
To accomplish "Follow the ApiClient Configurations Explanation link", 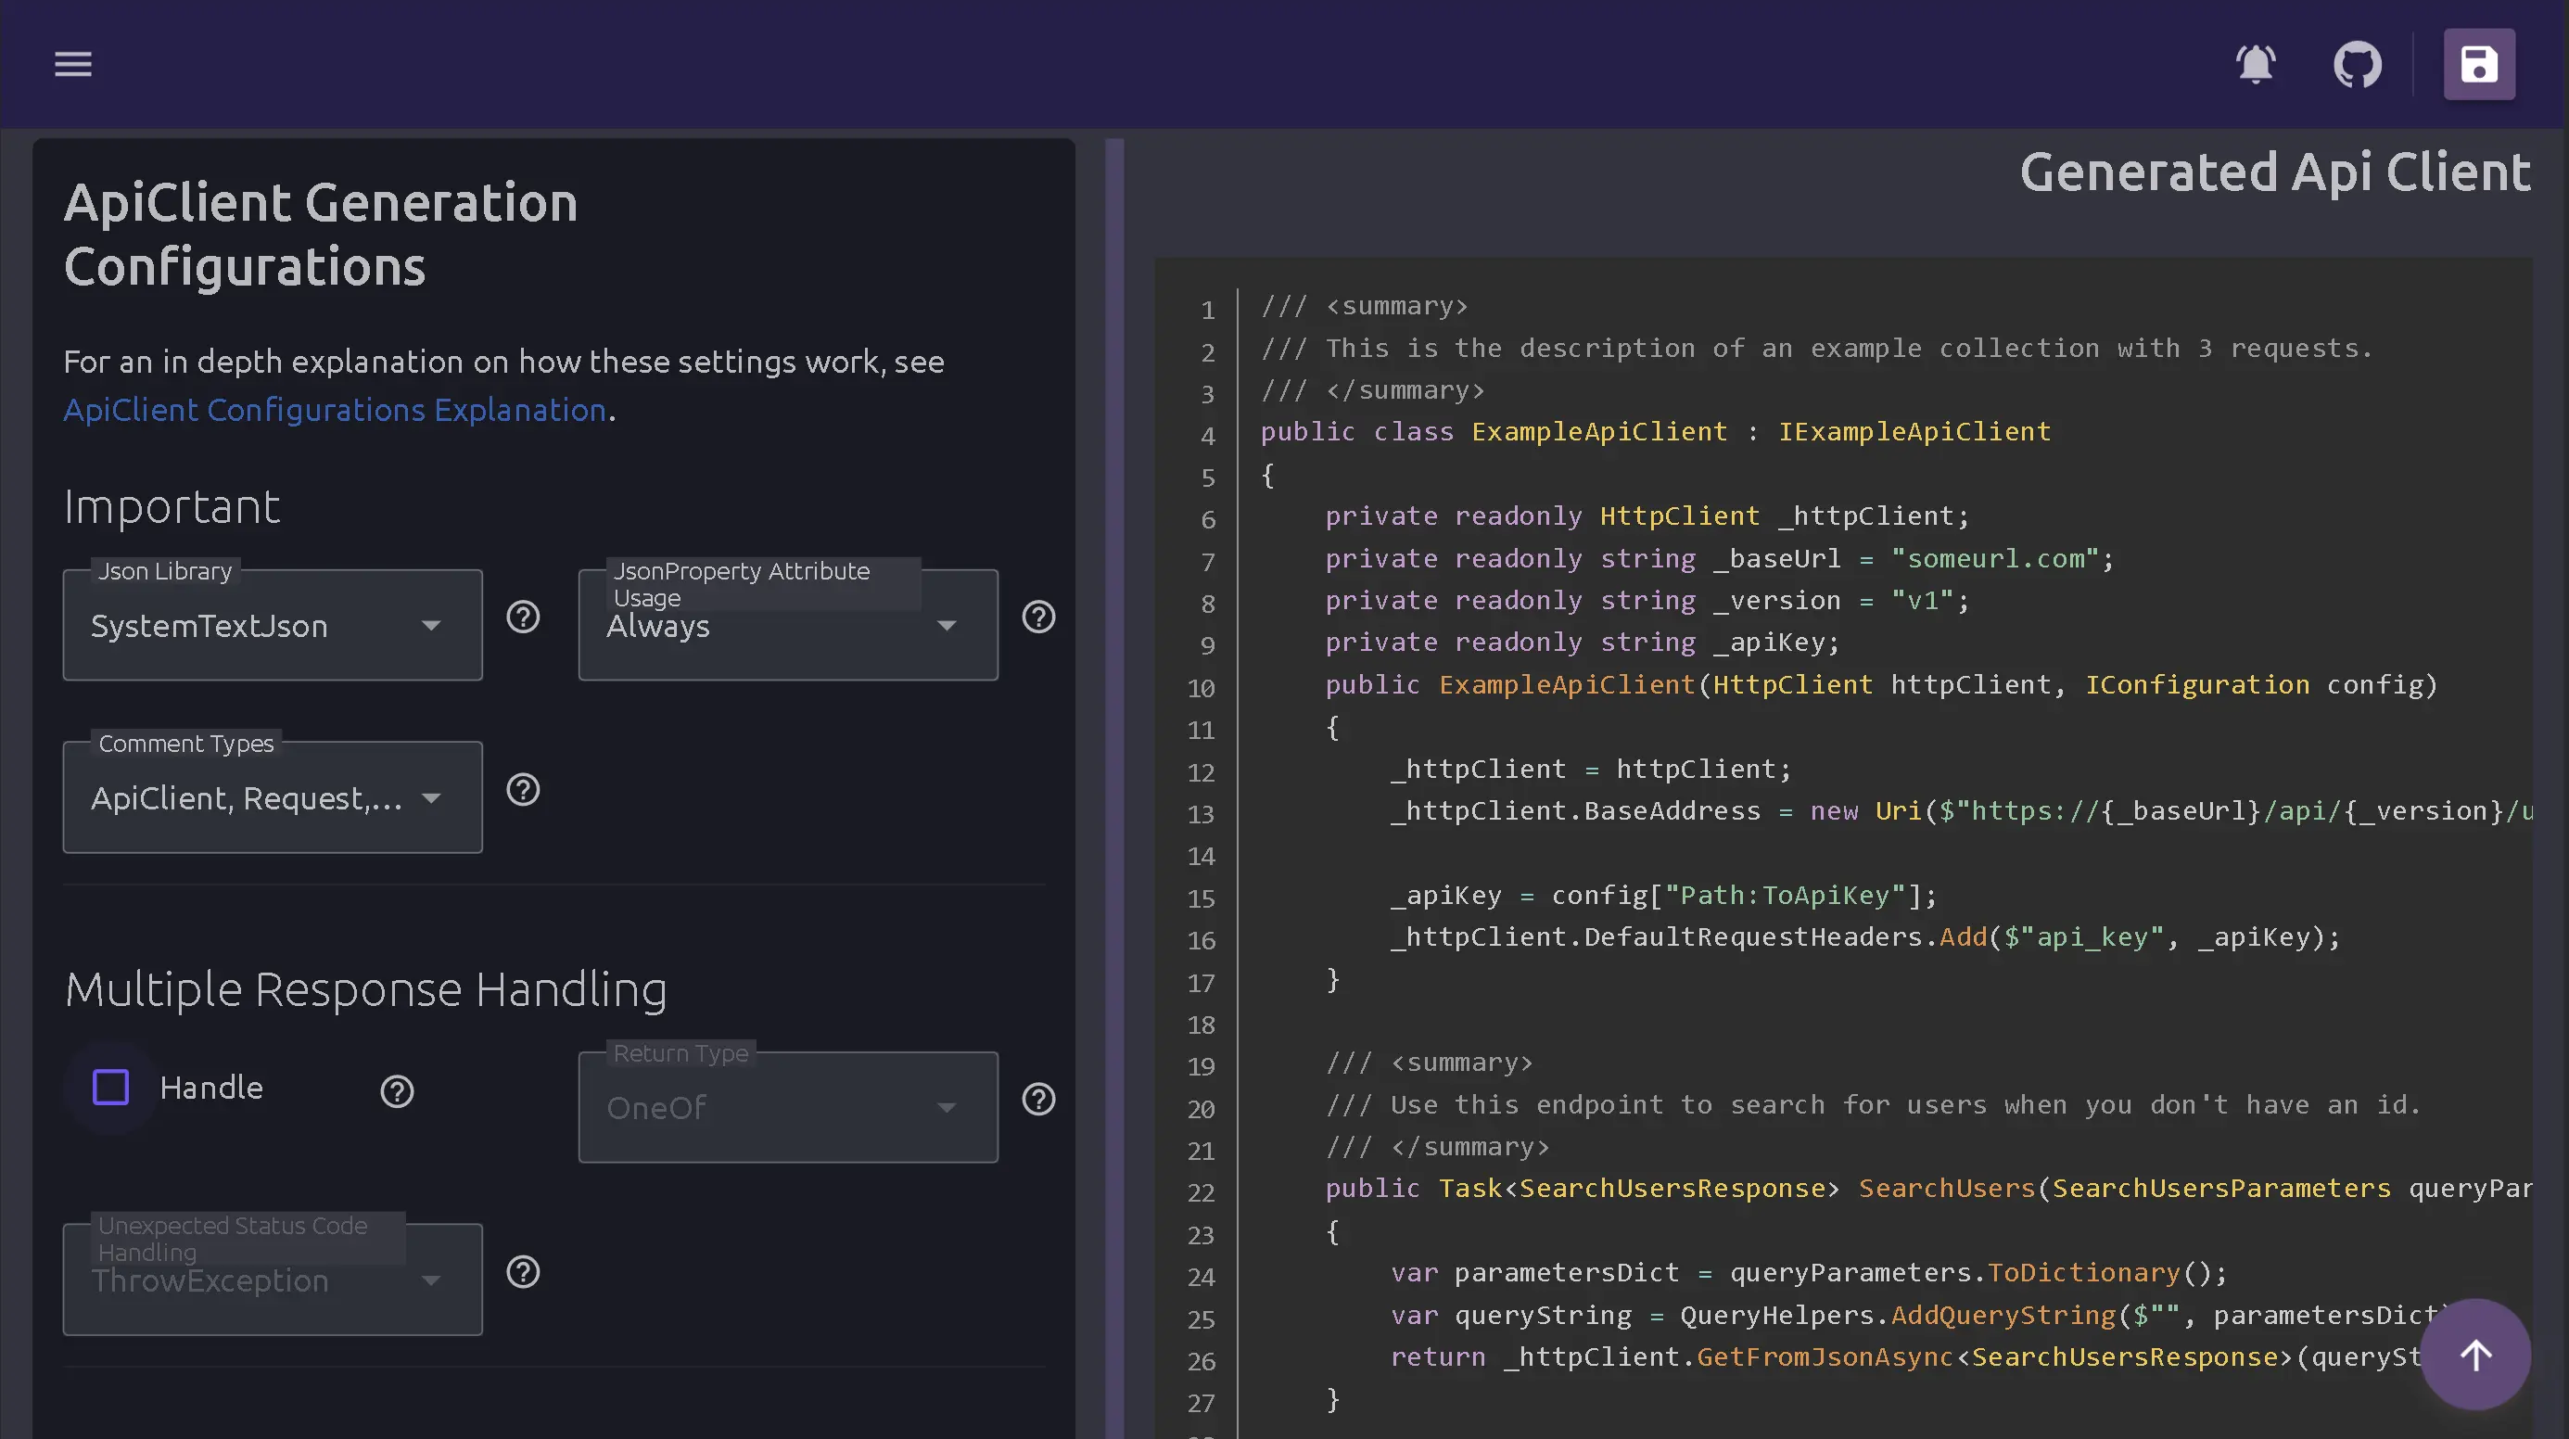I will 333,410.
